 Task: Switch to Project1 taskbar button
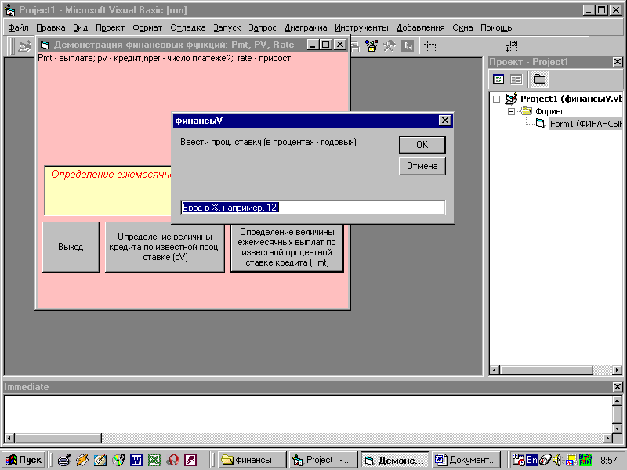(324, 460)
